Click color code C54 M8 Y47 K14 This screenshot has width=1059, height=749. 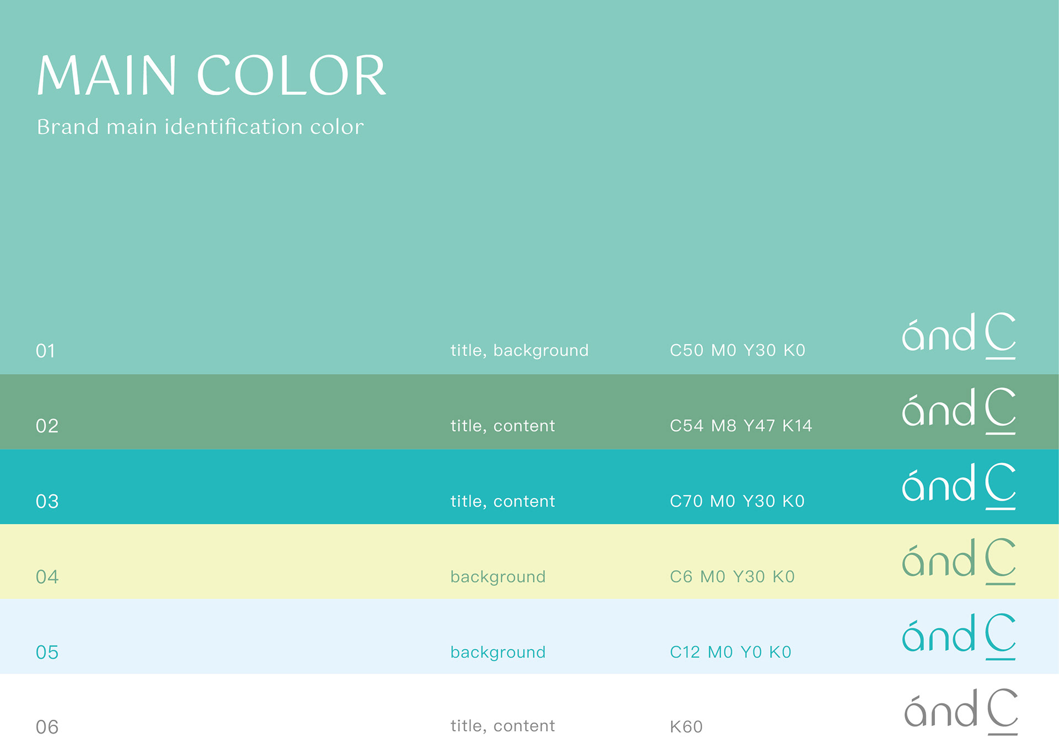[741, 426]
